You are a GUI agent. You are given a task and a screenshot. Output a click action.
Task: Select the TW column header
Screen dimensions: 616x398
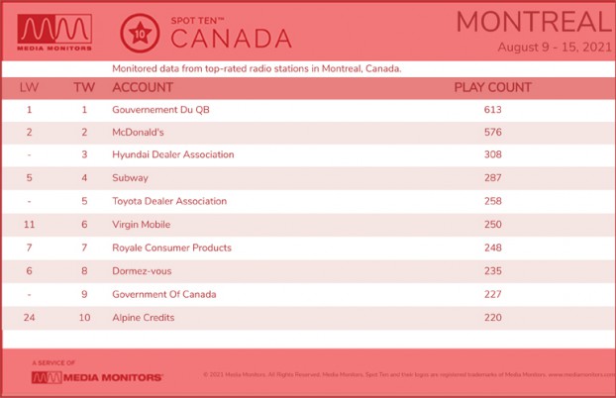[84, 87]
